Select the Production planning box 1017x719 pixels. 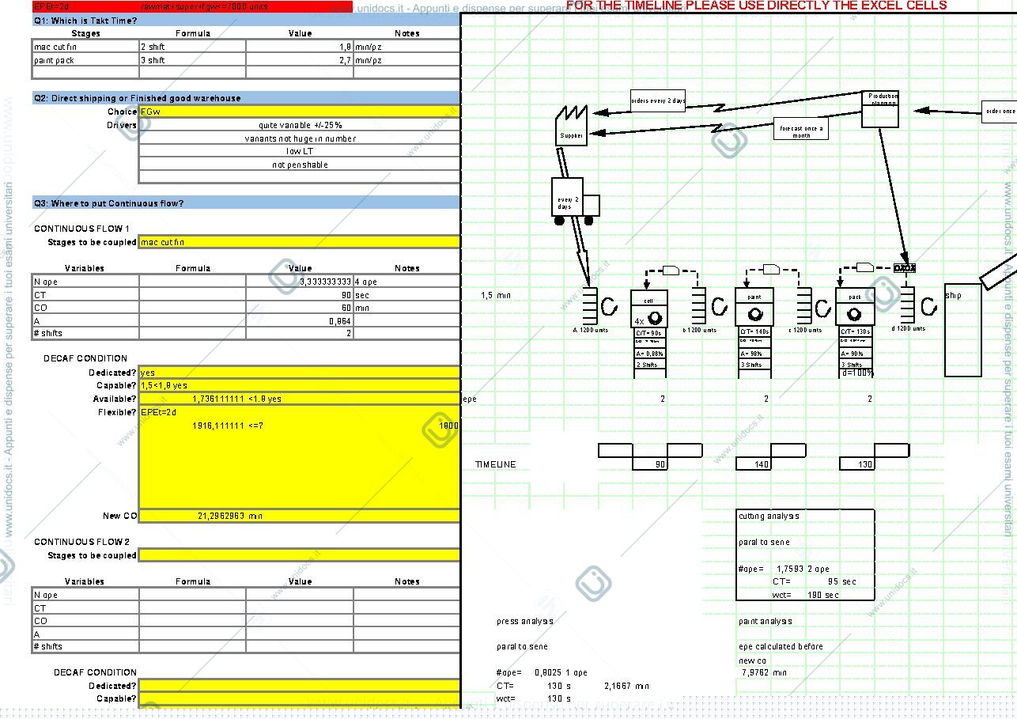coord(880,108)
